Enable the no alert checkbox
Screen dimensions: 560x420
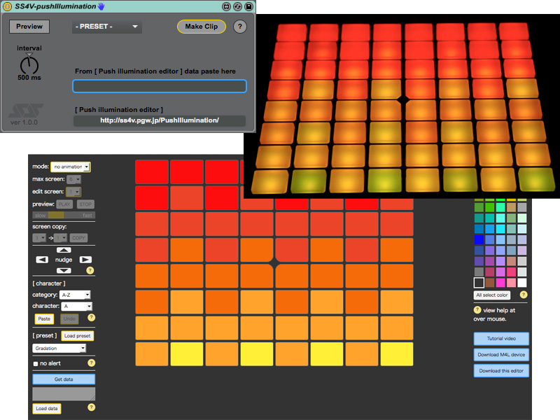tap(36, 363)
